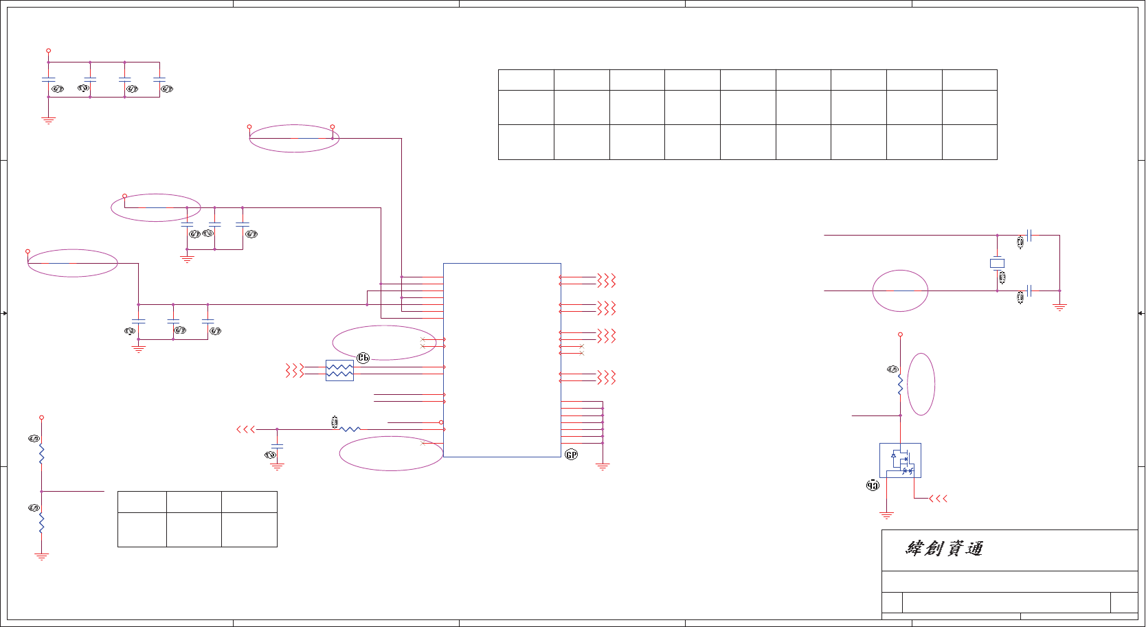The width and height of the screenshot is (1146, 627).
Task: Select the boxed dual-resistor network symbol
Action: point(339,370)
